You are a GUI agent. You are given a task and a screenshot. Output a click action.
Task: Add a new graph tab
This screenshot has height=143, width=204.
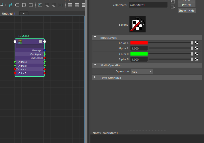[x=24, y=14]
